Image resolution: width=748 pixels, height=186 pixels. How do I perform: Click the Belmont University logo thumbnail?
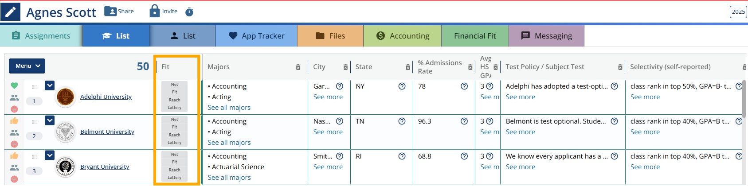(x=65, y=132)
